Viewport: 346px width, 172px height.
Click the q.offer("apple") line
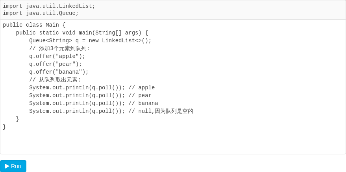click(x=57, y=56)
